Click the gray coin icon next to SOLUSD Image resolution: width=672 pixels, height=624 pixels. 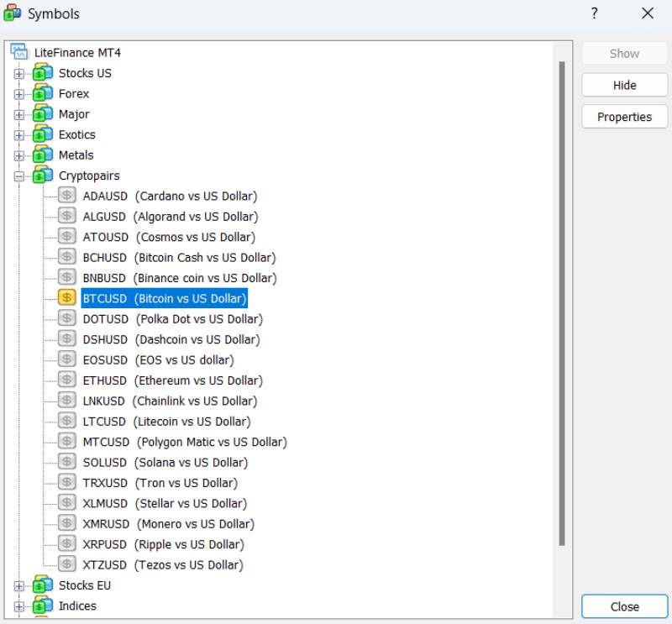pos(67,463)
